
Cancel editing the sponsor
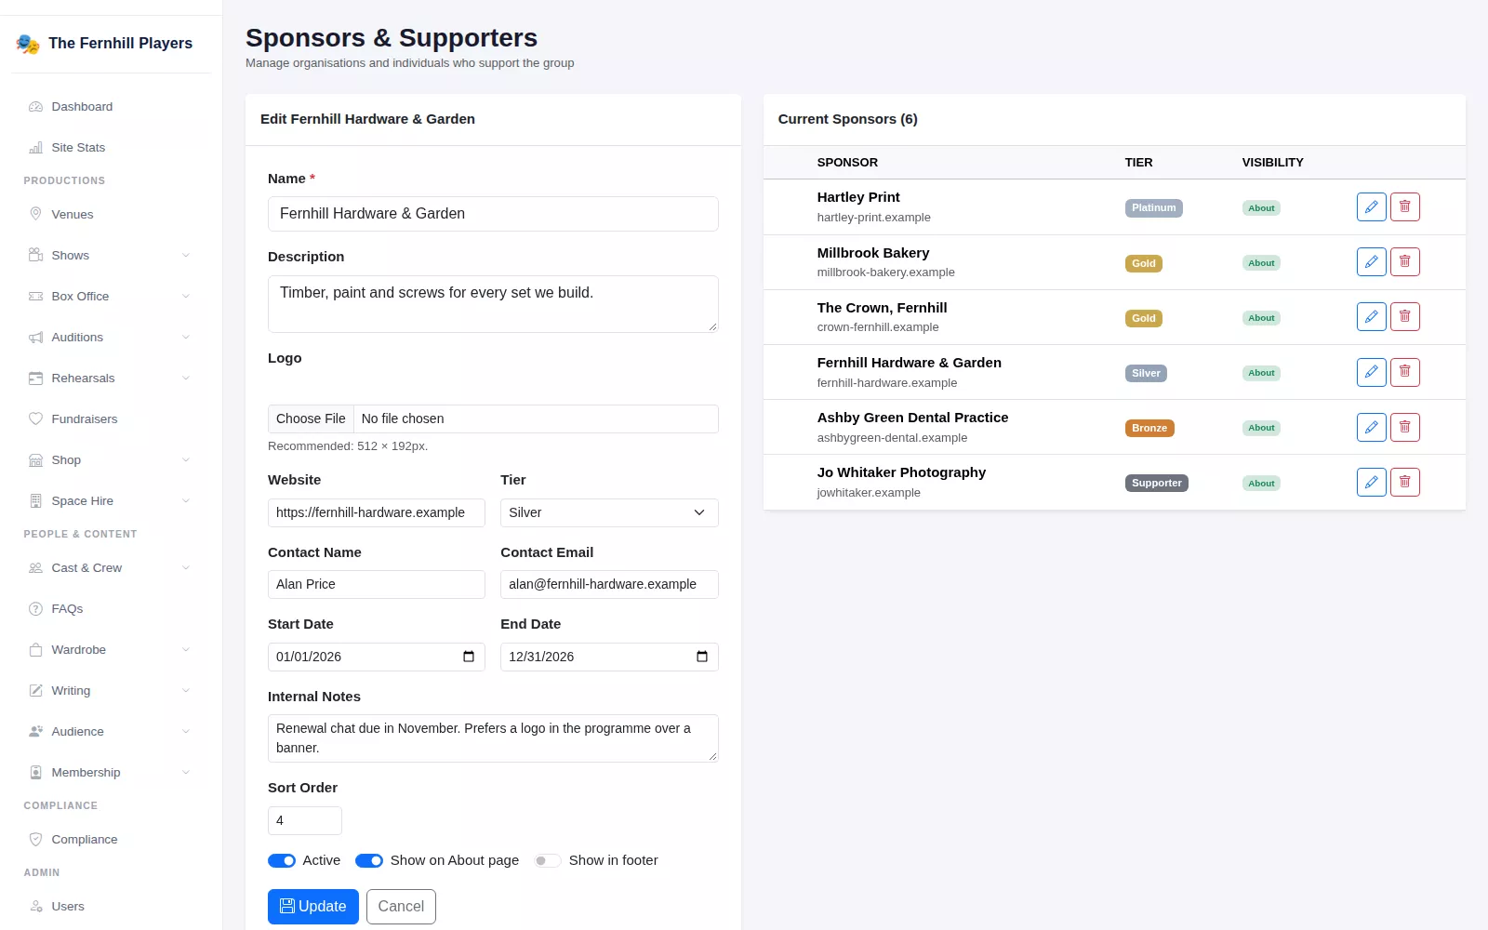401,907
